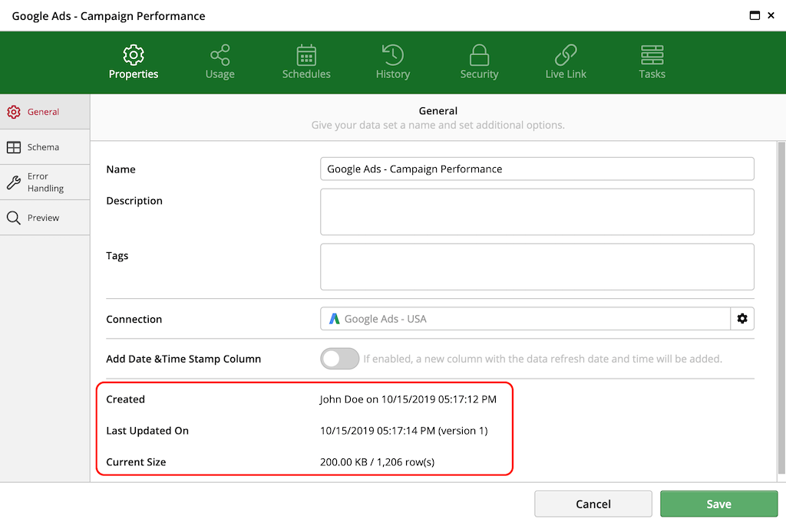The width and height of the screenshot is (786, 525).
Task: Click the 'General' heading above the form
Action: pyautogui.click(x=438, y=110)
